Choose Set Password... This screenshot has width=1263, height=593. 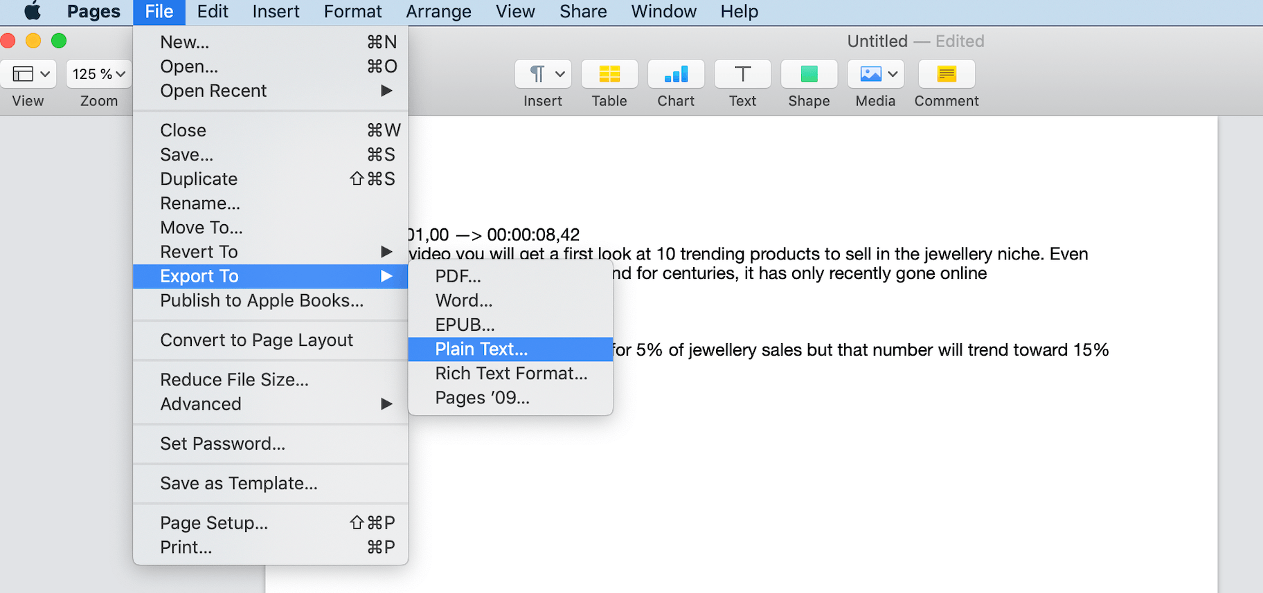tap(270, 444)
